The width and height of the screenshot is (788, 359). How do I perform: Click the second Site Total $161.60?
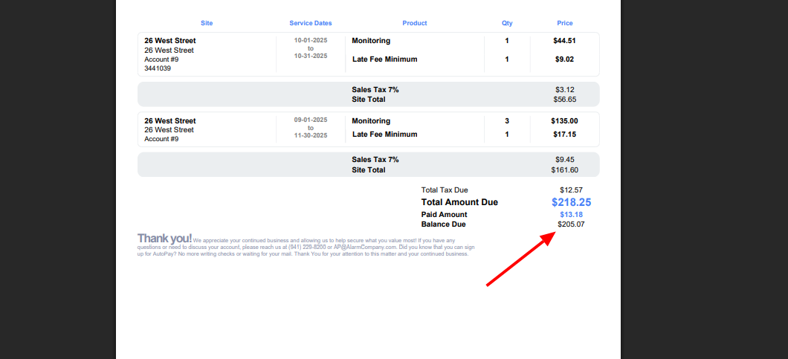tap(565, 170)
